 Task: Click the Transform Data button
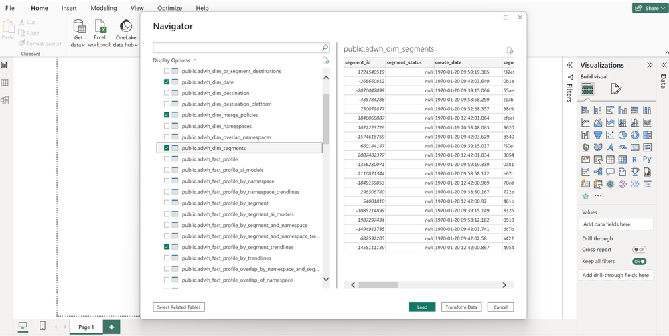461,307
